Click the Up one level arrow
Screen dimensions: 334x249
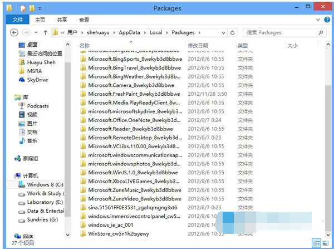pos(43,32)
